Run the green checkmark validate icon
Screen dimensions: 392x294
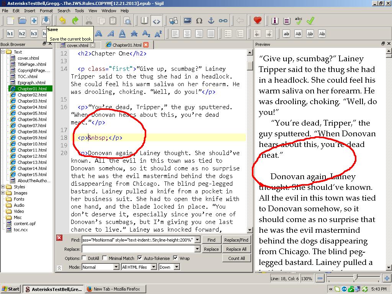pos(310,21)
